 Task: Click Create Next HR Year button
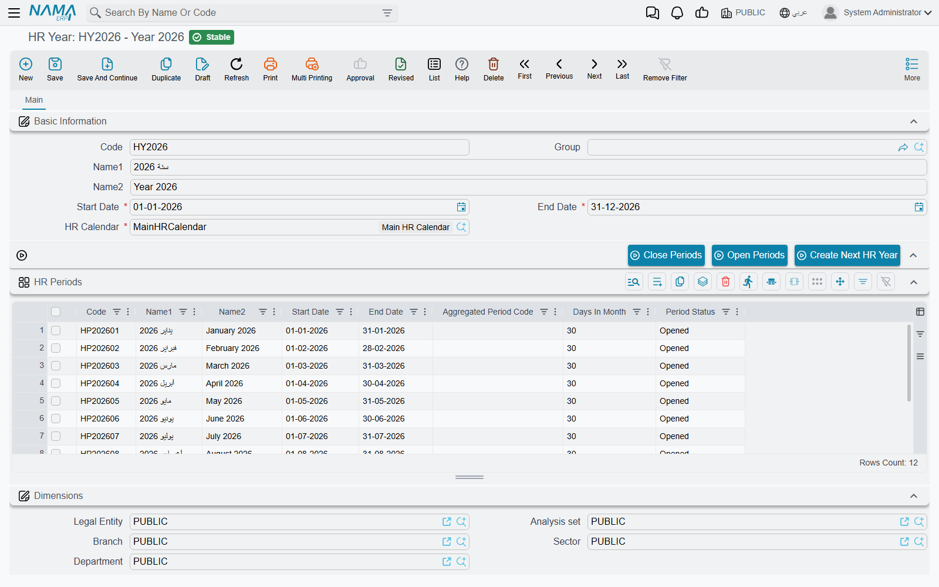point(847,255)
